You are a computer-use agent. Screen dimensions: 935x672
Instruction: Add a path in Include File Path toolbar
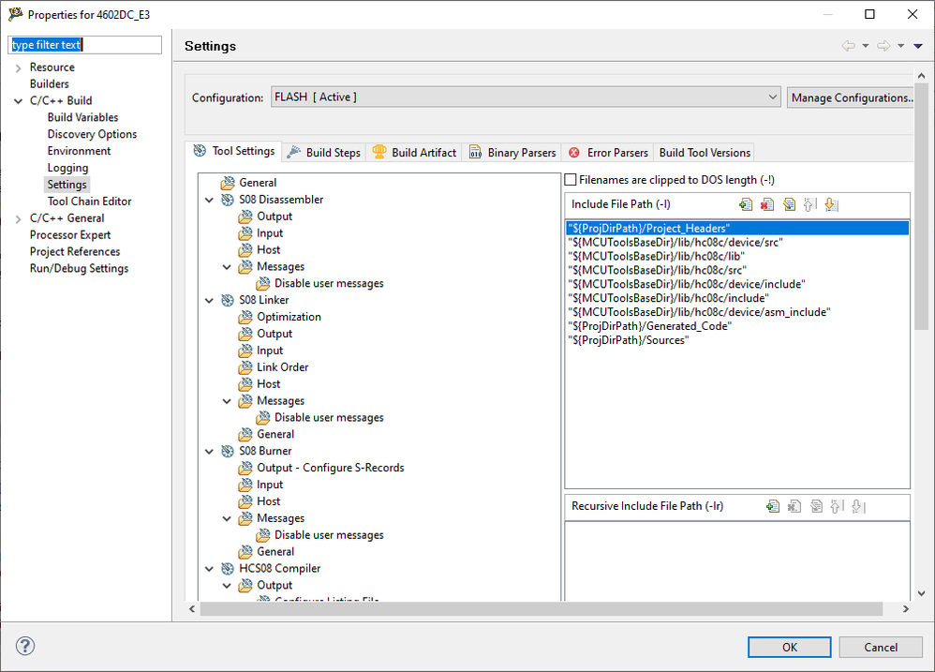point(746,204)
